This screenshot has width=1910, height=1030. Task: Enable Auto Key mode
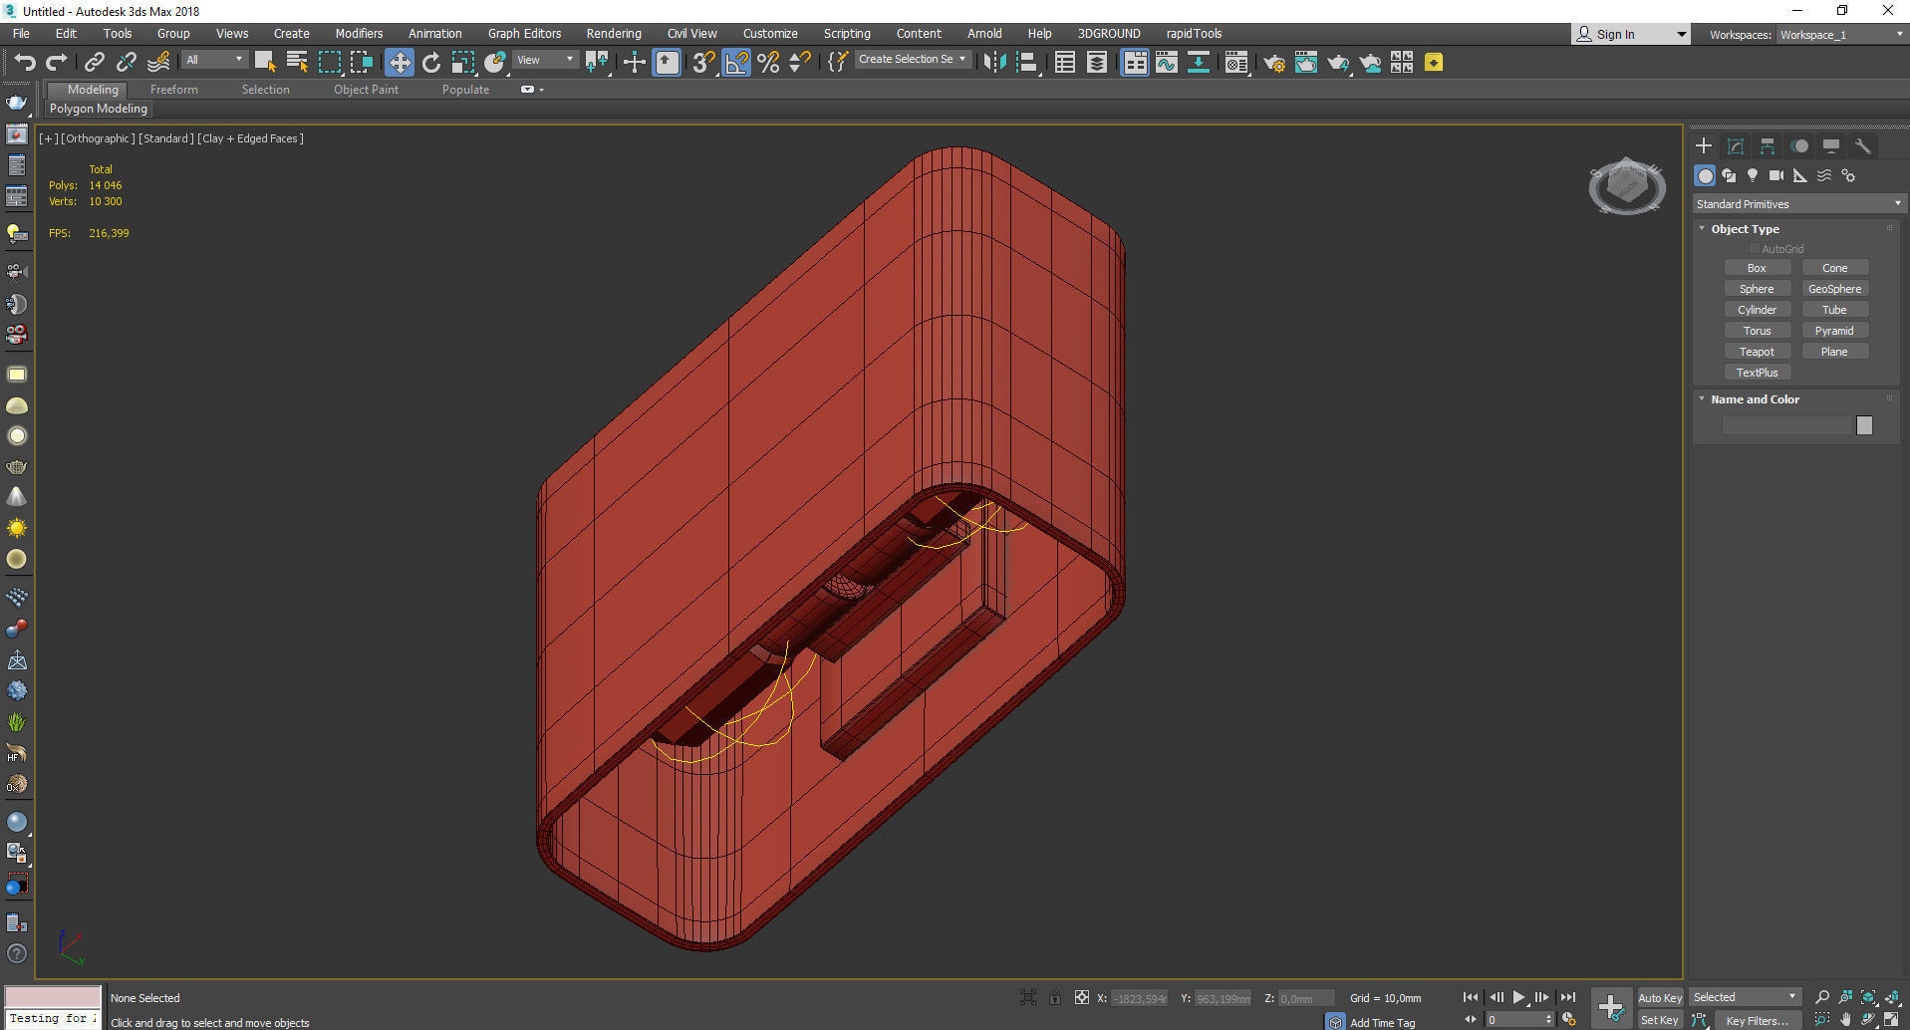coord(1660,998)
